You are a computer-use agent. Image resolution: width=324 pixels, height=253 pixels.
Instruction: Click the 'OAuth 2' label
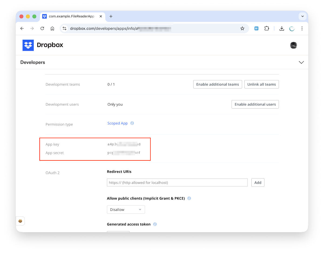coord(52,173)
